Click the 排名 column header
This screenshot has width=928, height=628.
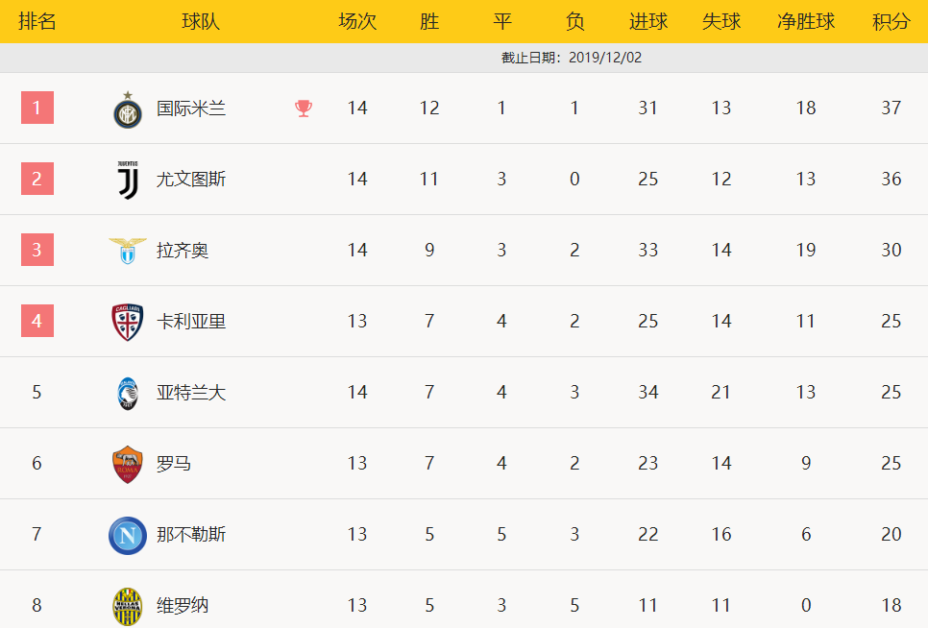[x=37, y=21]
